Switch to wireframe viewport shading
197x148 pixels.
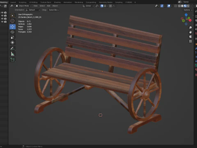(179, 6)
